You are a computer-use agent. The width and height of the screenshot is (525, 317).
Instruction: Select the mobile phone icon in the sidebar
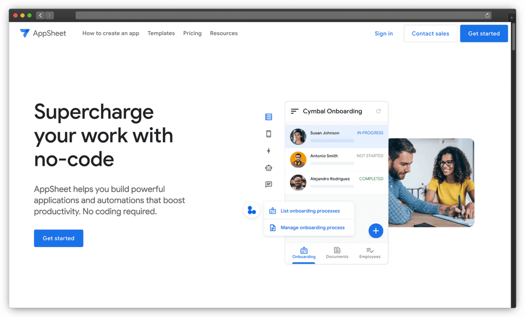coord(269,134)
